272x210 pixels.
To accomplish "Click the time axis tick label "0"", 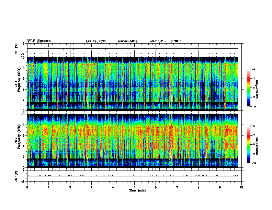I will (27, 187).
